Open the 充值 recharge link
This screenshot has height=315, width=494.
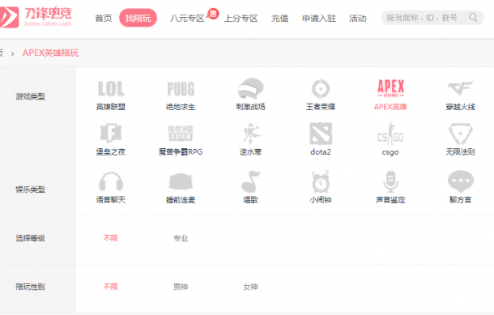tap(279, 19)
